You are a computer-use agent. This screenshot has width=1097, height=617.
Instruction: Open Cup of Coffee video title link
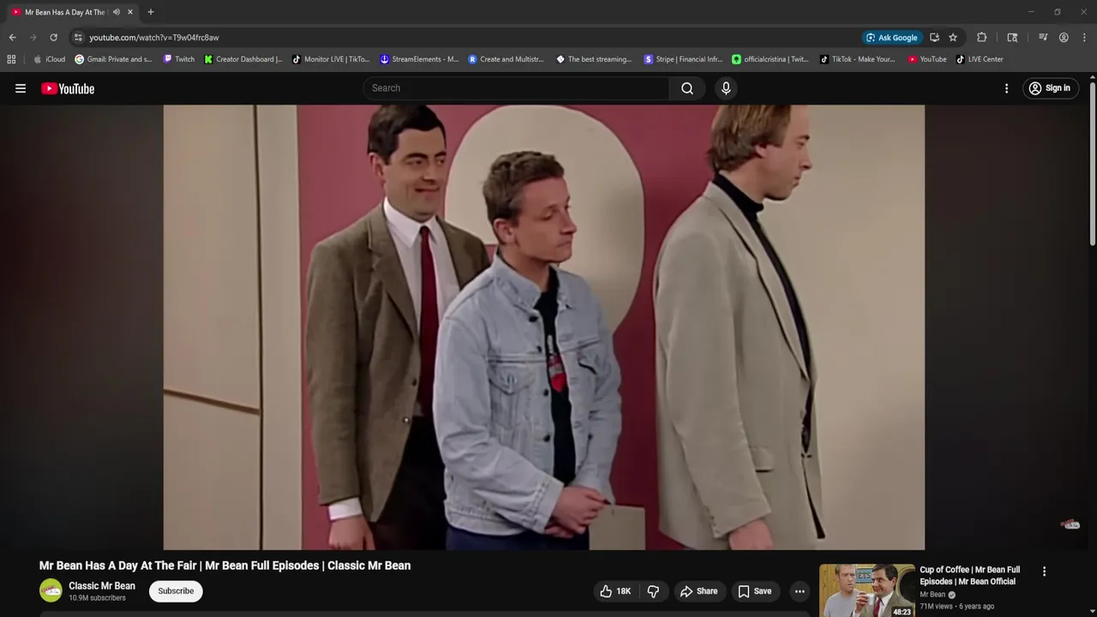tap(969, 575)
